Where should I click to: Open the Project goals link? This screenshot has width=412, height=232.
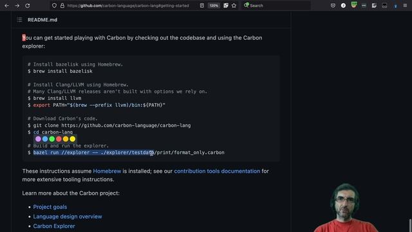click(50, 207)
